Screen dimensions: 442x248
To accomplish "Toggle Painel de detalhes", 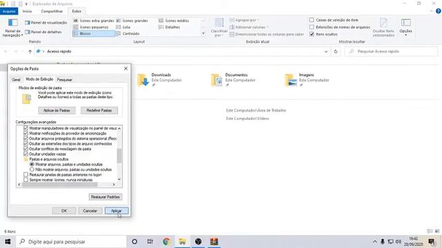I will click(43, 32).
